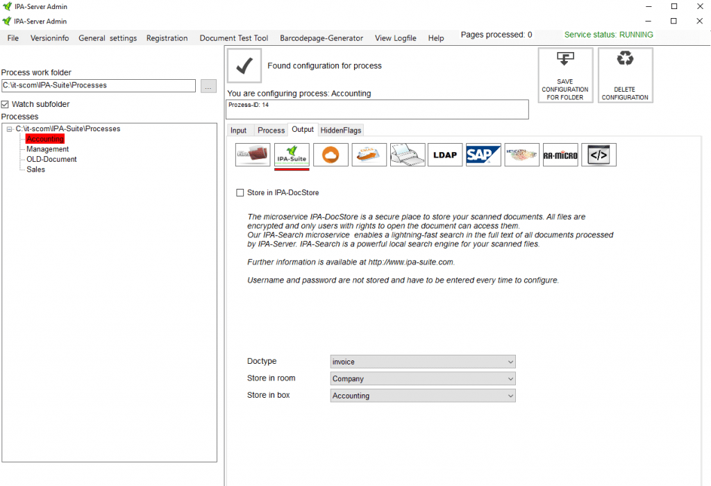Expand the Doctype dropdown

(x=423, y=362)
